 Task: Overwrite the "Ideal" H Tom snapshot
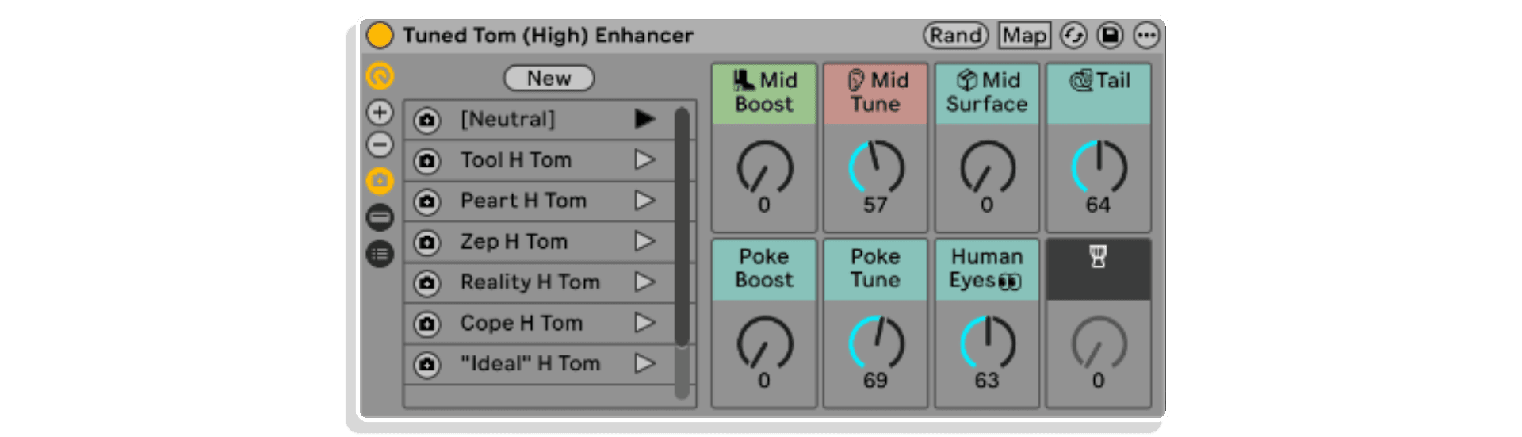427,364
